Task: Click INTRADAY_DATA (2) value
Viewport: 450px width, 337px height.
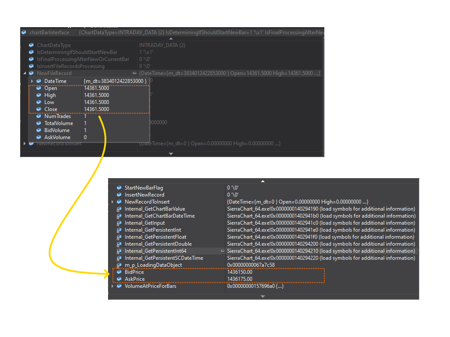Action: pos(162,45)
